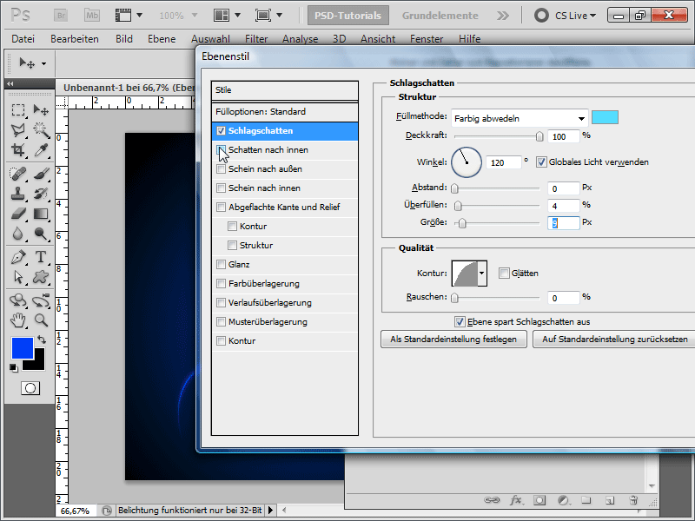Select the Dodge tool
Image resolution: width=695 pixels, height=521 pixels.
click(x=41, y=234)
